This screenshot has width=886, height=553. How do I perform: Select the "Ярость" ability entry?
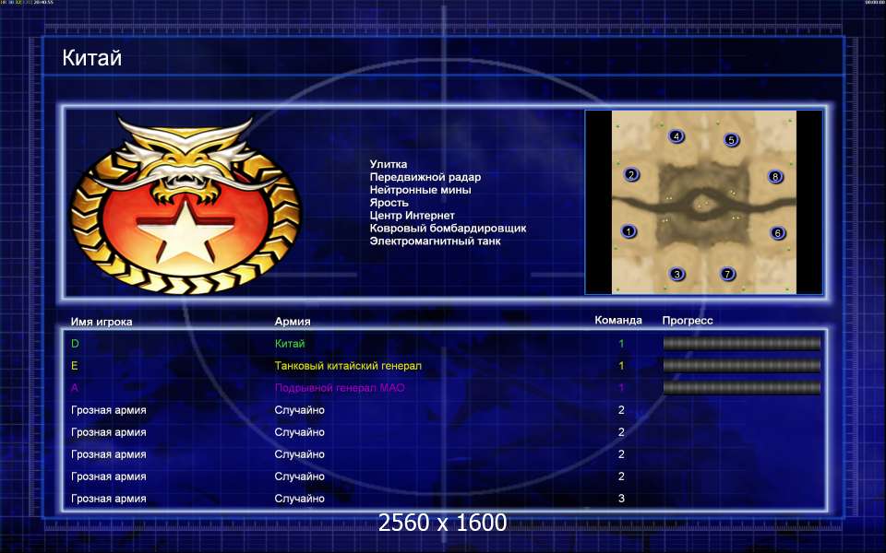point(389,203)
